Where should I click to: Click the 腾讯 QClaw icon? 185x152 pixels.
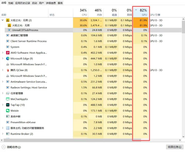point(8,70)
